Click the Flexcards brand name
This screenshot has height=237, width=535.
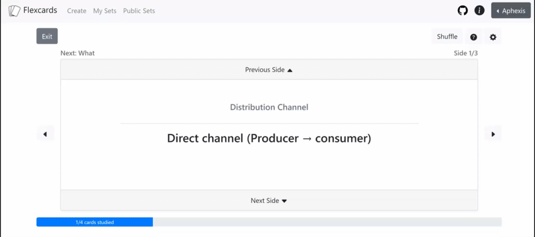[40, 10]
